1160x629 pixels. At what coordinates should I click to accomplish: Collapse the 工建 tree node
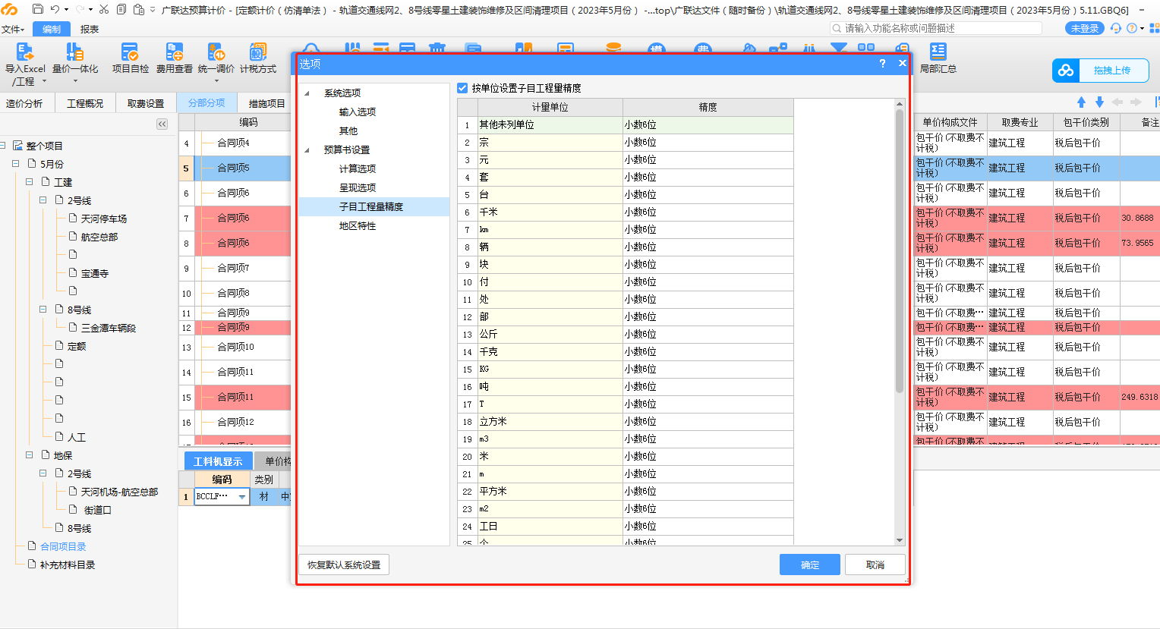click(x=29, y=182)
